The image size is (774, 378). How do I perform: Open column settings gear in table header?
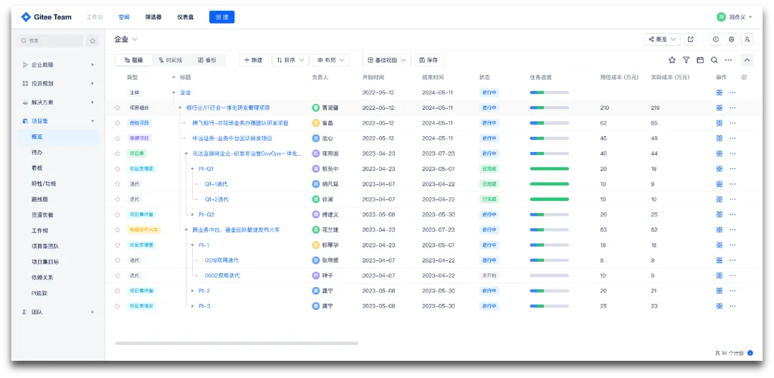point(745,77)
